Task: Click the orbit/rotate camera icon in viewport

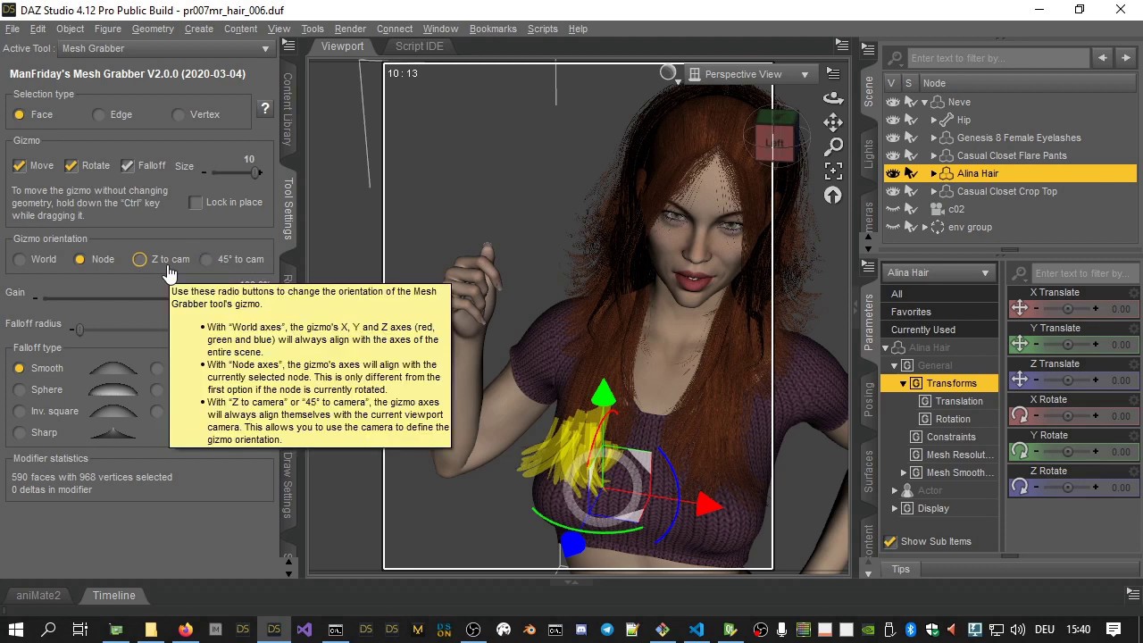Action: click(x=833, y=97)
